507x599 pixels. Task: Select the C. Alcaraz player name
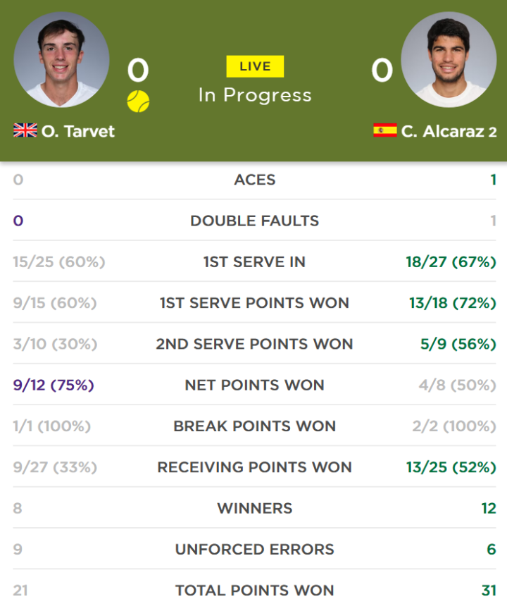pyautogui.click(x=442, y=131)
